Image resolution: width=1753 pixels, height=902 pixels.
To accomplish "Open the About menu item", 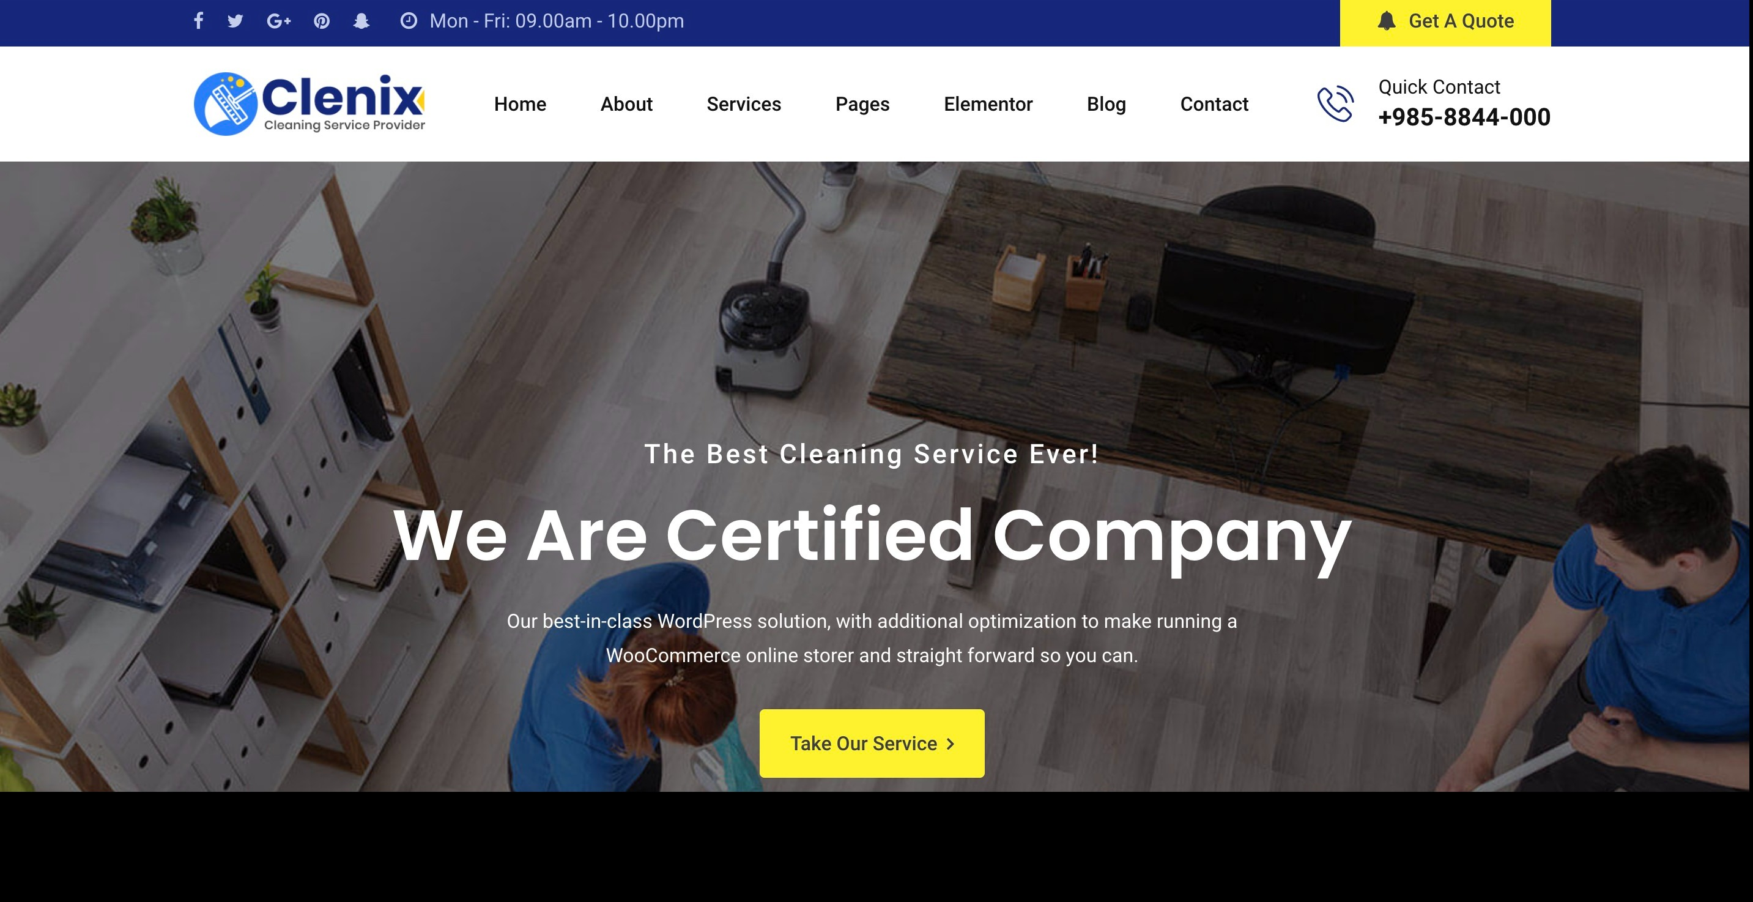I will (x=626, y=104).
